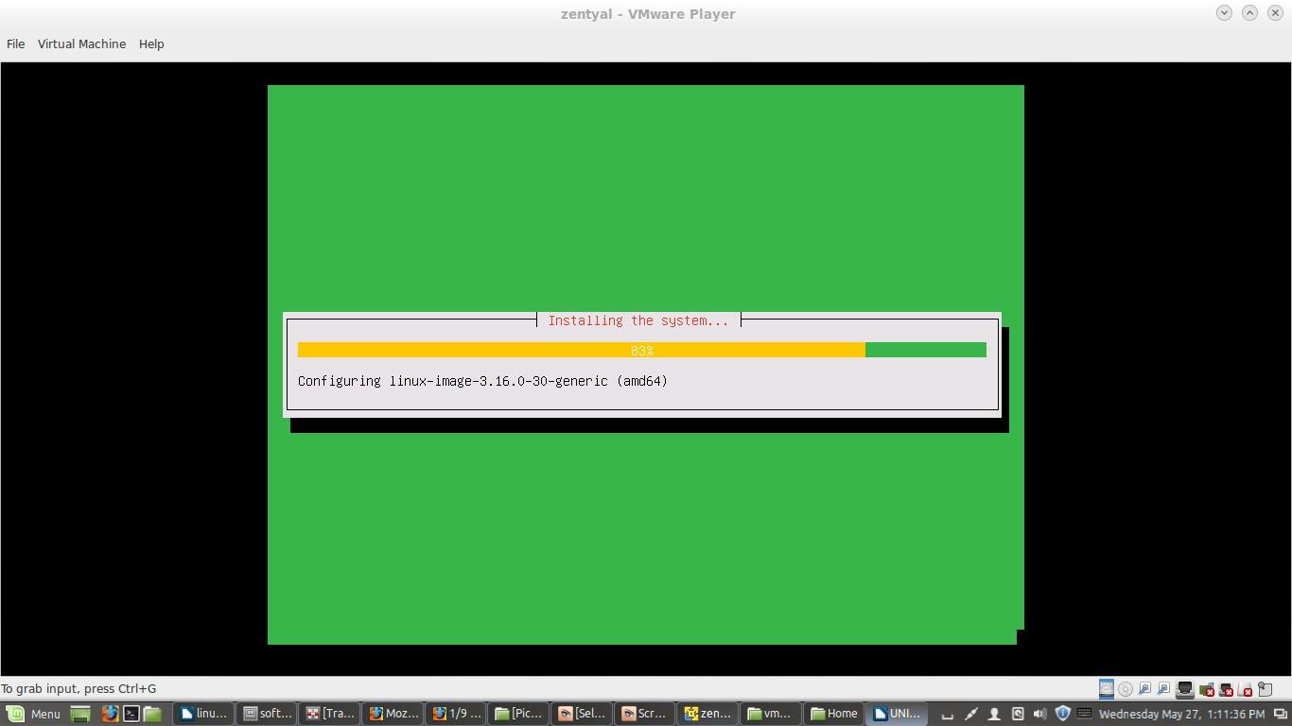This screenshot has width=1292, height=726.
Task: Click the user account tray icon
Action: point(994,714)
